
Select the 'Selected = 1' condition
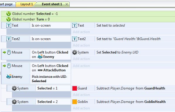[53, 88]
